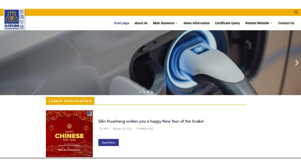Open the News Information page
Image resolution: width=301 pixels, height=167 pixels.
196,23
